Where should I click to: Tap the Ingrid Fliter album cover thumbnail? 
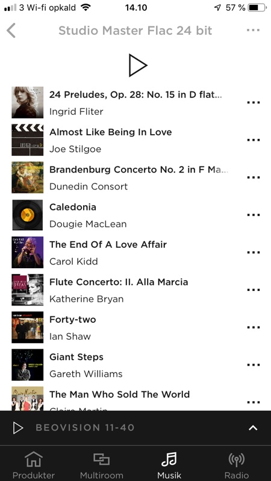[x=27, y=102]
